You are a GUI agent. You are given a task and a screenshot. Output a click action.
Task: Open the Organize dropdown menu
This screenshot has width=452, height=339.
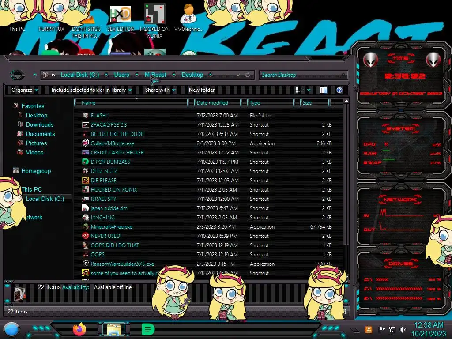click(25, 90)
